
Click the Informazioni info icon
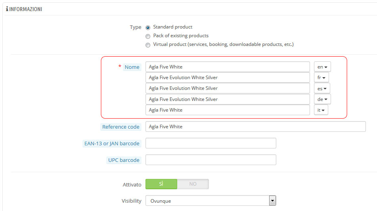[7, 9]
